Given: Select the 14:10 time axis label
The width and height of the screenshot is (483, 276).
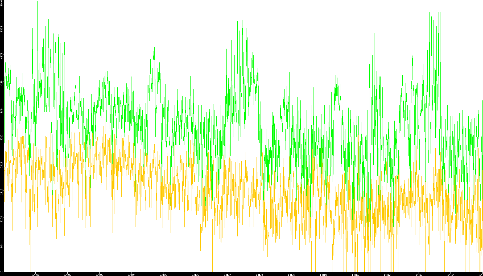Looking at the screenshot, I should coord(323,274).
